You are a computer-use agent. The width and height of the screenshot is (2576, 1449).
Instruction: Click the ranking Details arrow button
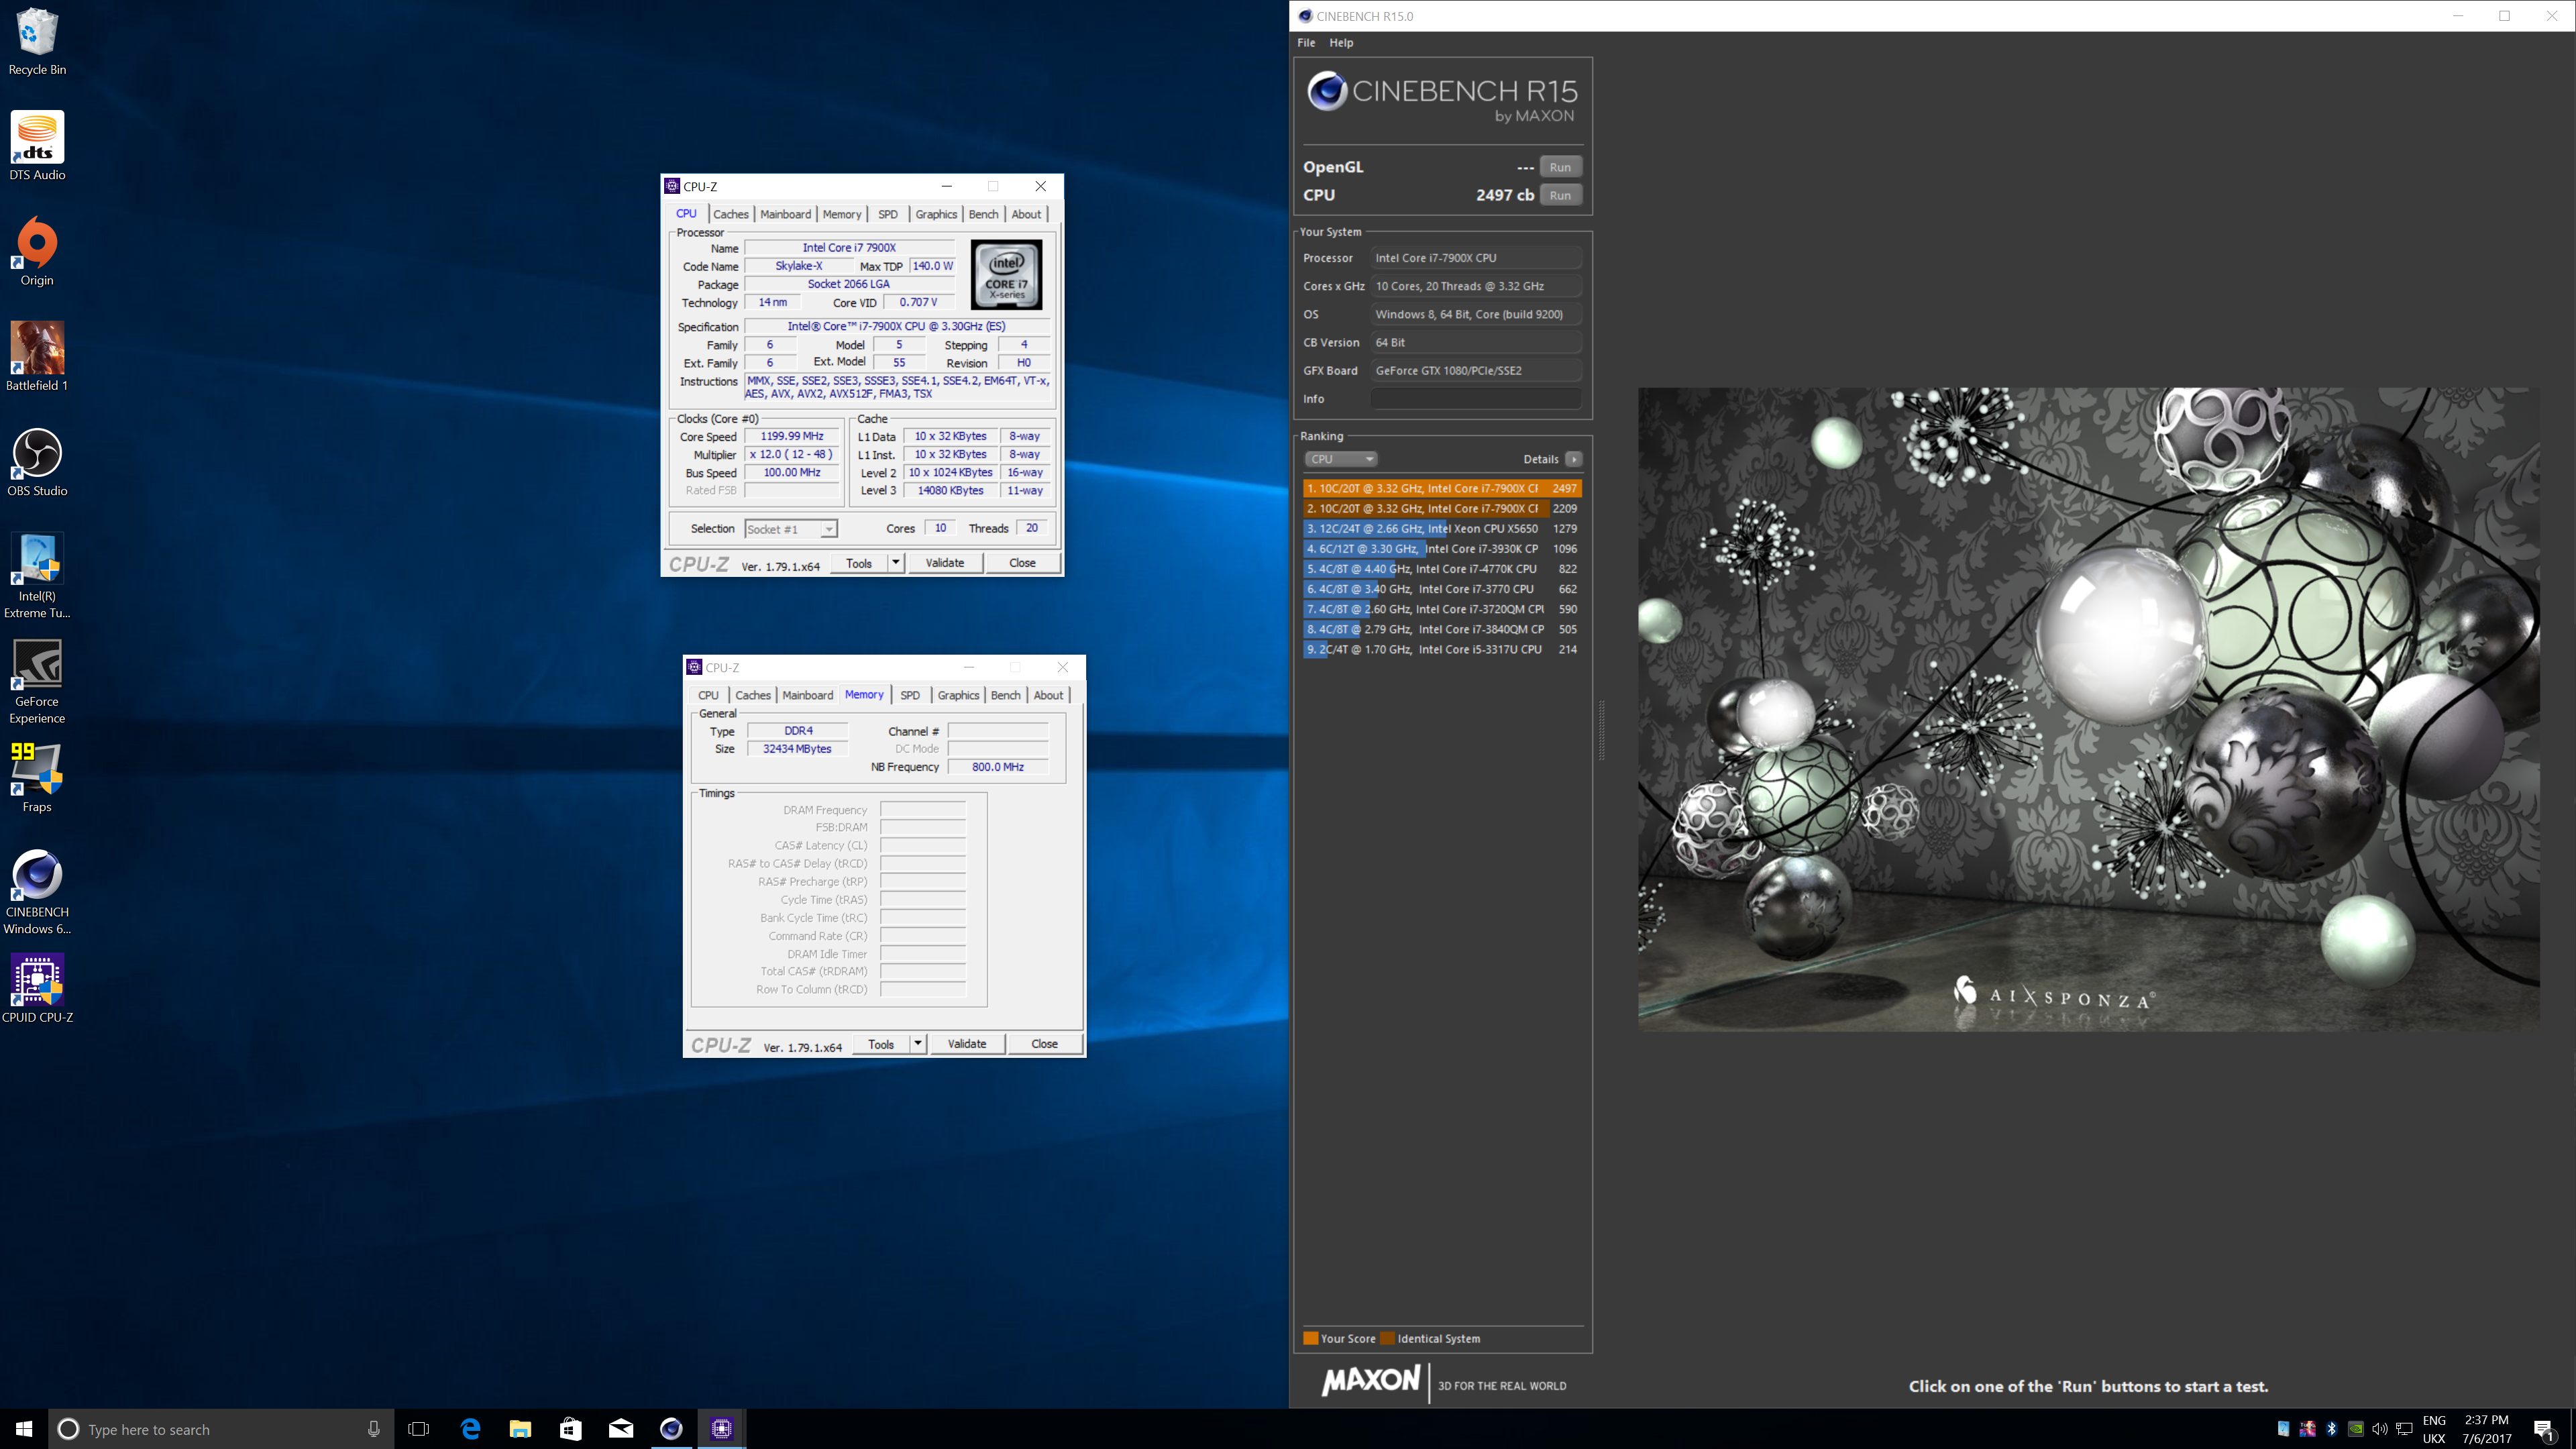(1573, 459)
